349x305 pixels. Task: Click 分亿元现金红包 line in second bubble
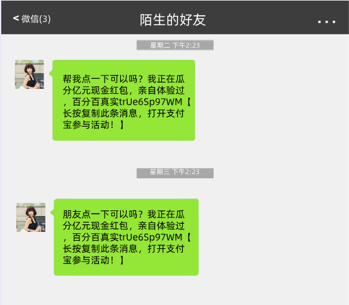pyautogui.click(x=95, y=226)
